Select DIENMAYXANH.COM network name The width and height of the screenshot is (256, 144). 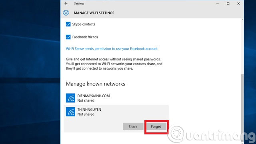click(x=94, y=96)
